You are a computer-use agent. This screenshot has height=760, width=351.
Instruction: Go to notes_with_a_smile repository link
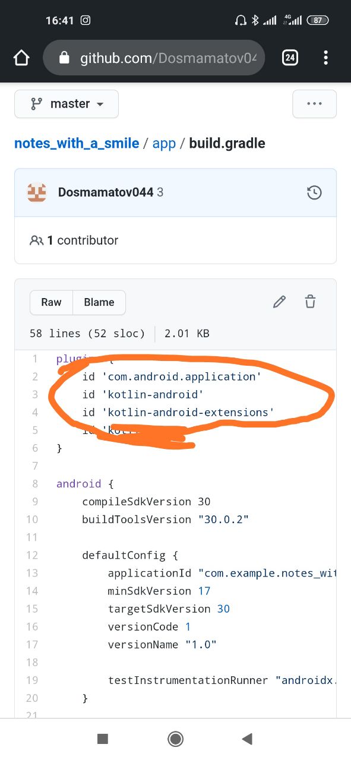(77, 143)
